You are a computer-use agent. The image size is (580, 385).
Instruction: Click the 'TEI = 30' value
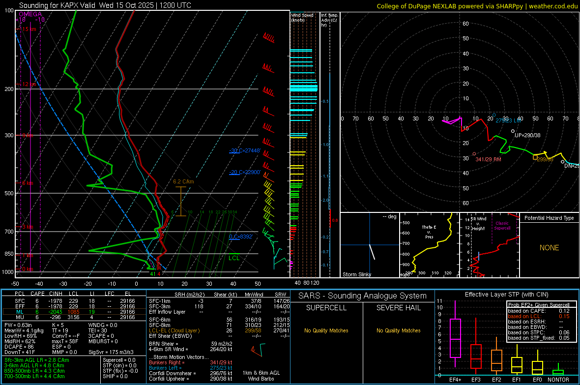point(98,330)
